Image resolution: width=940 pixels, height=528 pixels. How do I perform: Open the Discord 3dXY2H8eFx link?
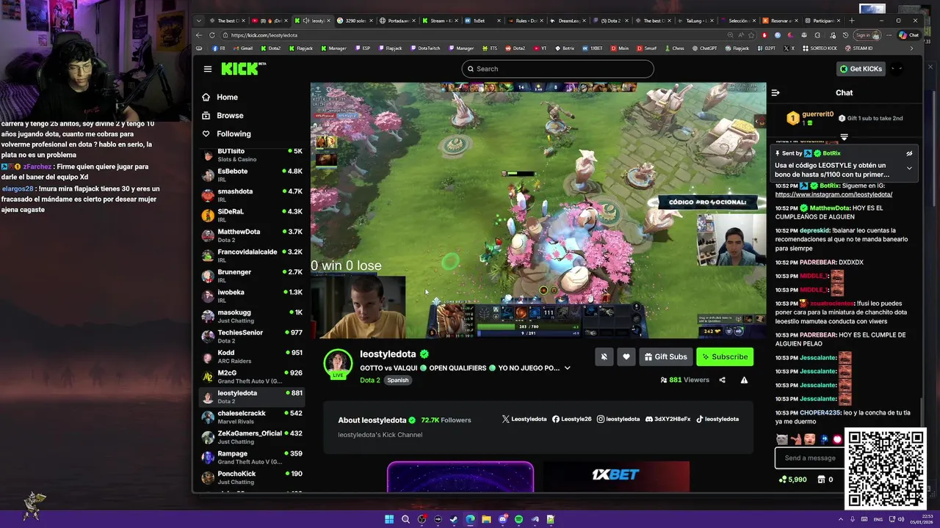point(668,419)
